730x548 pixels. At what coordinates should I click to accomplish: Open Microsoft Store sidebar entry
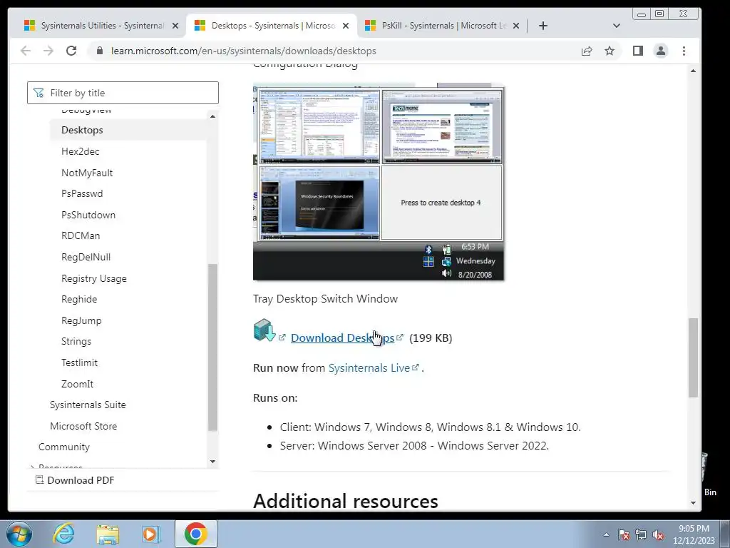83,426
